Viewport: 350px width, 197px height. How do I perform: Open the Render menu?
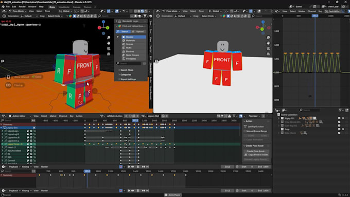22,7
